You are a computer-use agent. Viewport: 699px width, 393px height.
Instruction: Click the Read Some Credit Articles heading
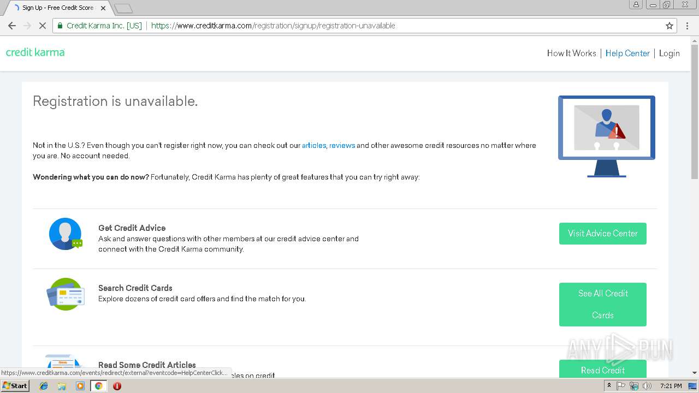(x=147, y=365)
